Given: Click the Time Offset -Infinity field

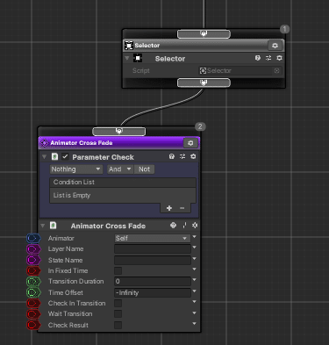Looking at the screenshot, I should pyautogui.click(x=153, y=292).
